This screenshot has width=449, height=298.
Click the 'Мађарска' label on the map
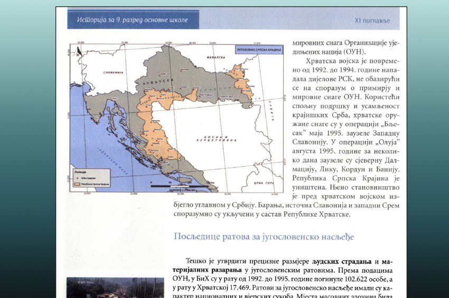tap(216, 57)
